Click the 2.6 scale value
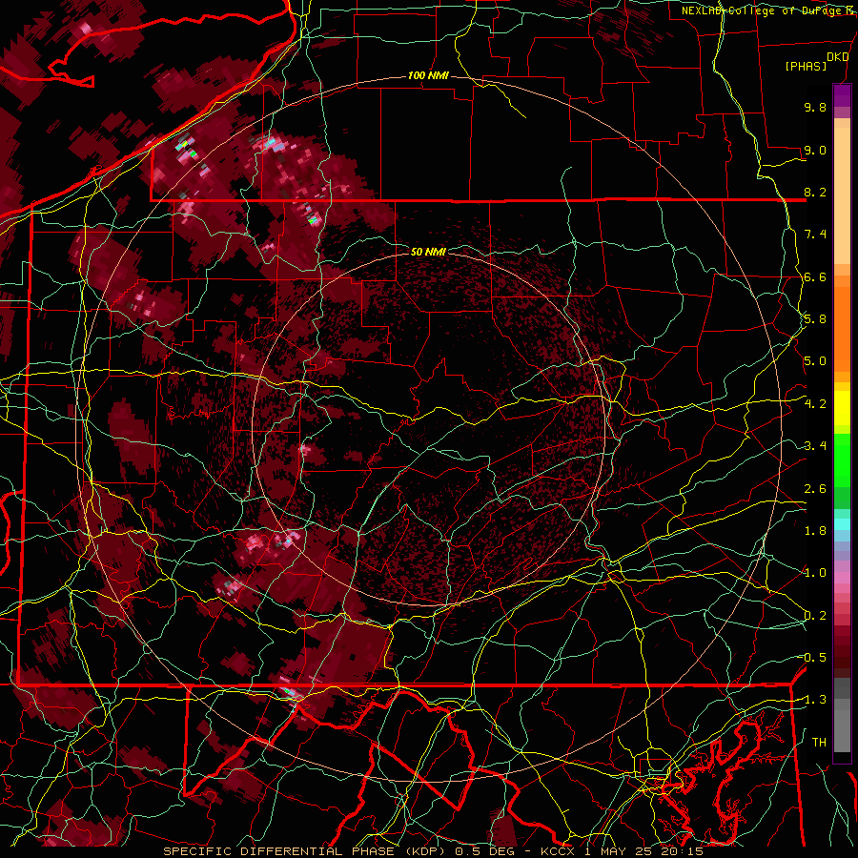 [x=815, y=489]
